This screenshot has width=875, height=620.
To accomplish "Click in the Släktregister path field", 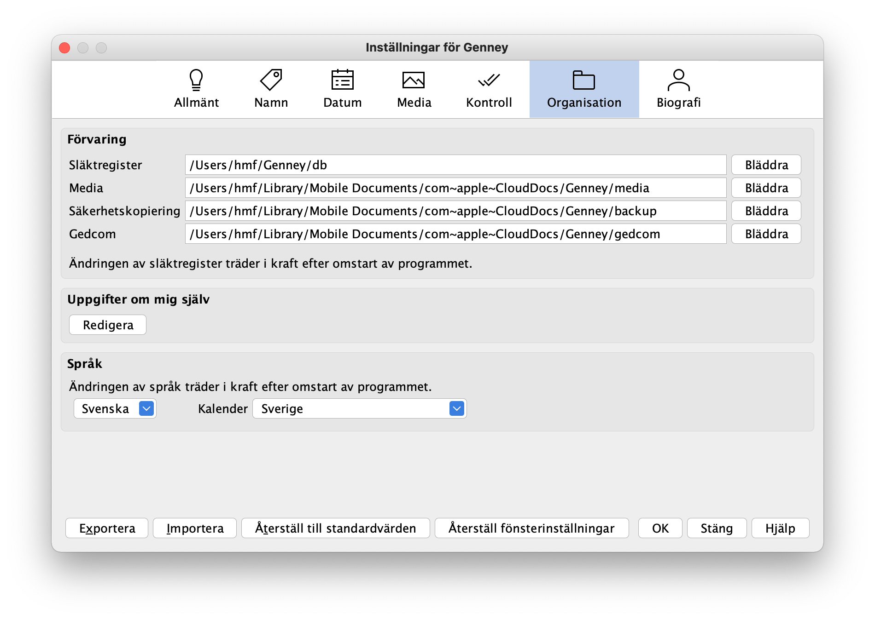I will (455, 165).
